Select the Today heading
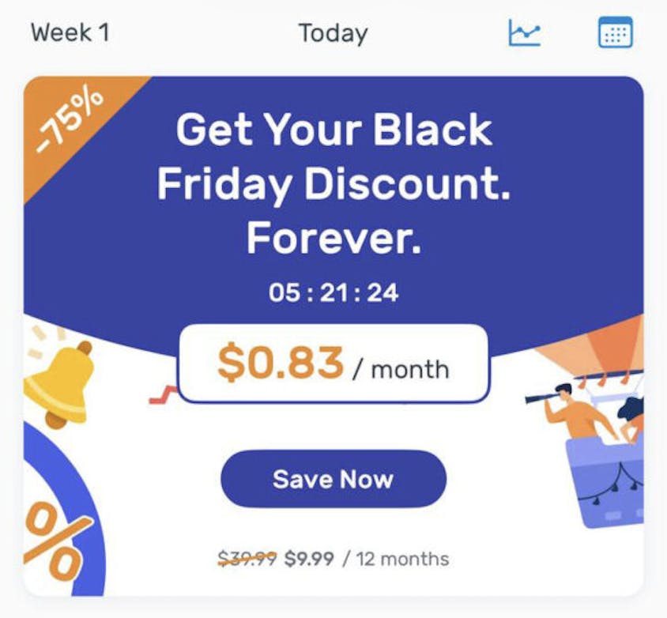Viewport: 667px width, 618px height. pos(333,33)
